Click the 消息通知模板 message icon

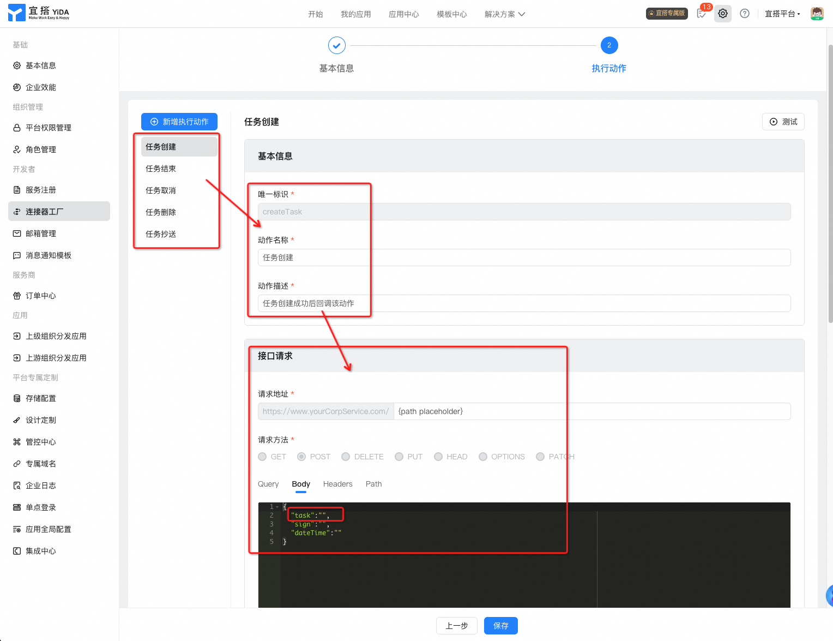tap(17, 255)
